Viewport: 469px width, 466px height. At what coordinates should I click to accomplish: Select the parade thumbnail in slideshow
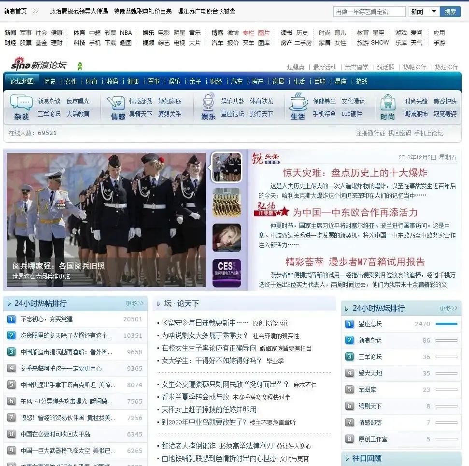tap(227, 167)
